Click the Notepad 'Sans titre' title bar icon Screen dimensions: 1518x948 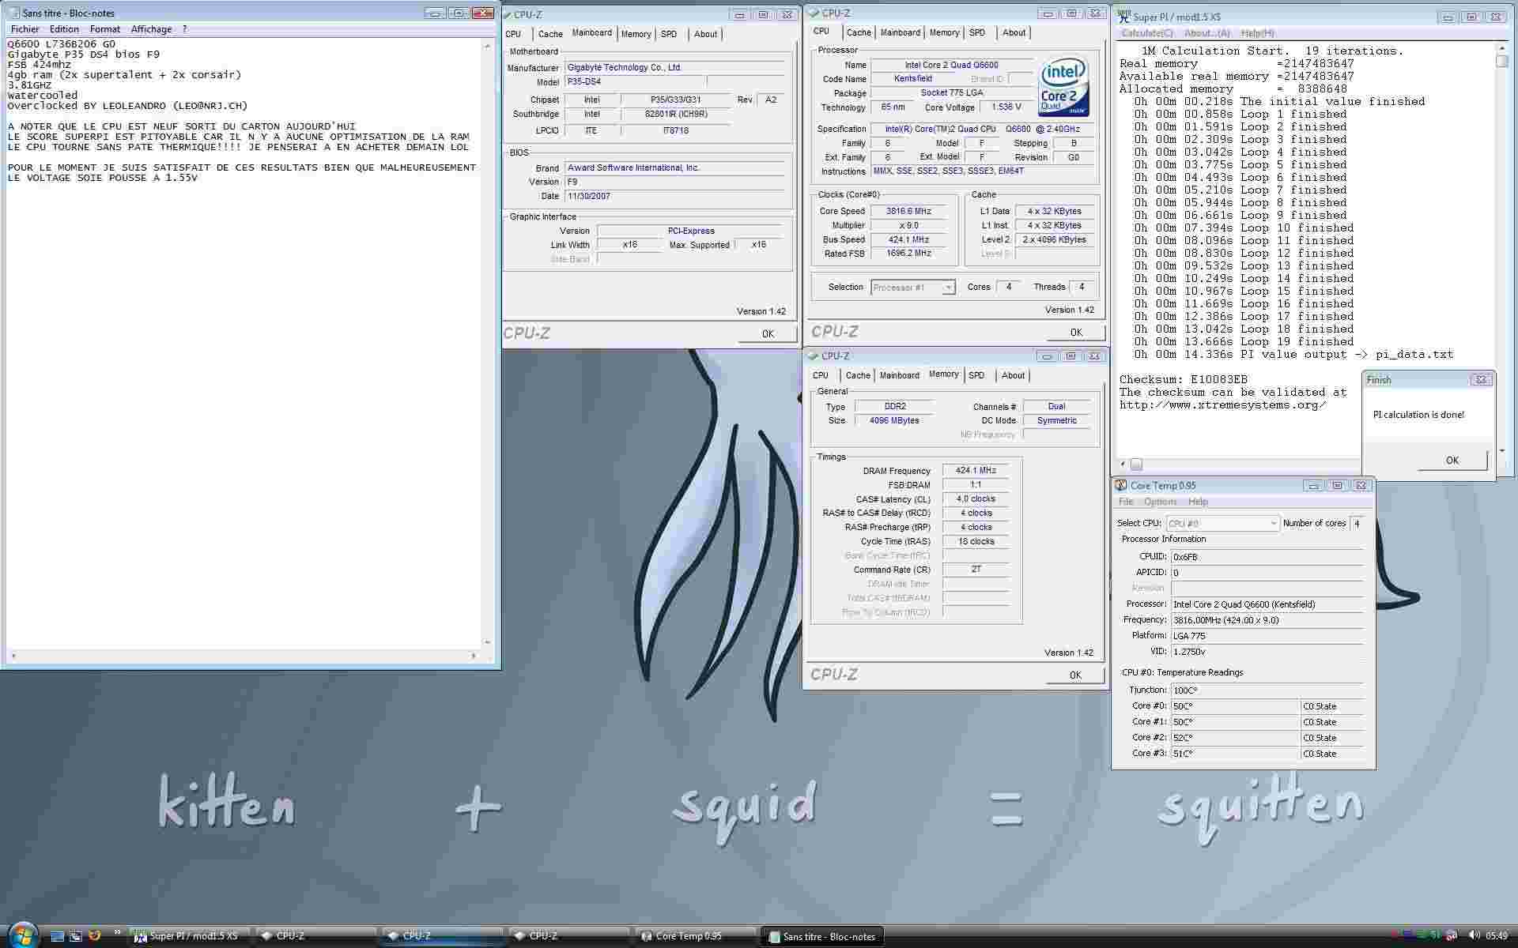[13, 13]
